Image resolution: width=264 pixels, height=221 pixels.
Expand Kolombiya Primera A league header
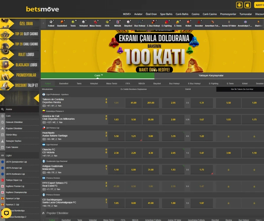click(x=153, y=111)
